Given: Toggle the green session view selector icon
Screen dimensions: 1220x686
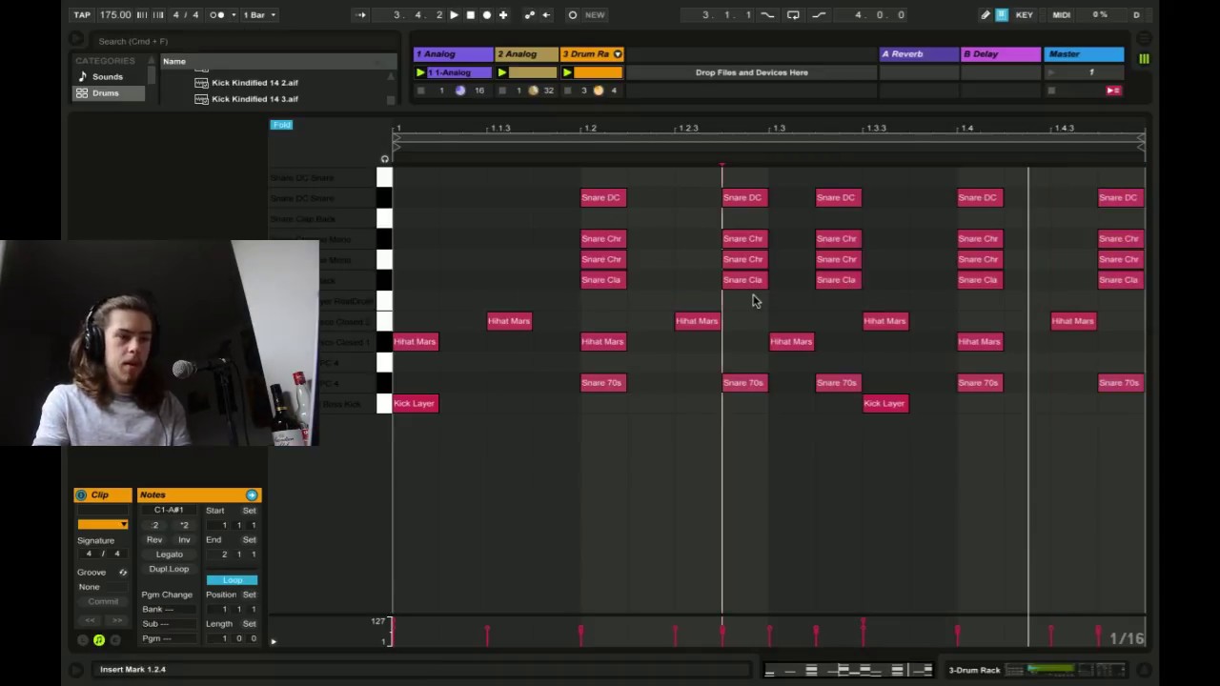Looking at the screenshot, I should [x=1144, y=59].
